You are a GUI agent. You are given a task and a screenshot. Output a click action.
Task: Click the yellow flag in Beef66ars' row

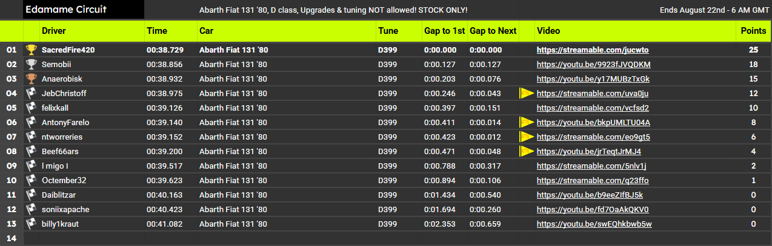[x=527, y=151]
